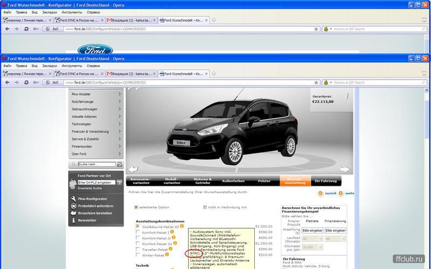Click the info icon next to Winter-Paket

pos(167,254)
